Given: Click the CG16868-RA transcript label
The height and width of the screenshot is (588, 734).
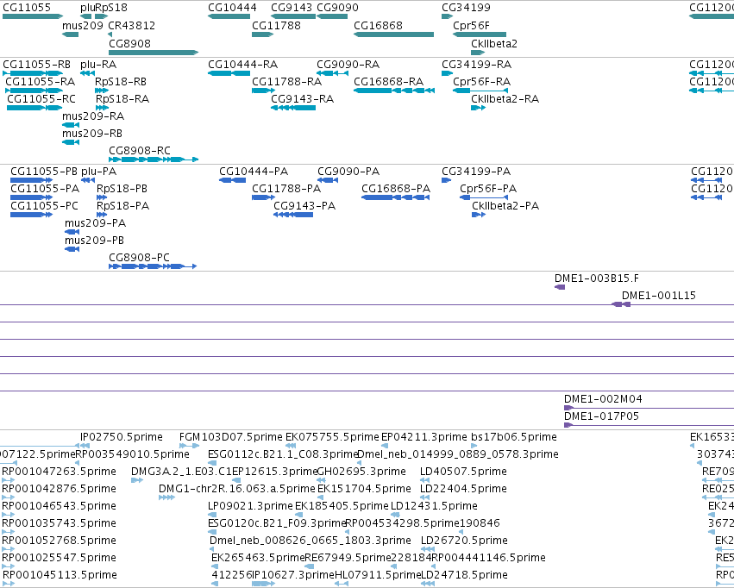Looking at the screenshot, I should click(x=388, y=81).
